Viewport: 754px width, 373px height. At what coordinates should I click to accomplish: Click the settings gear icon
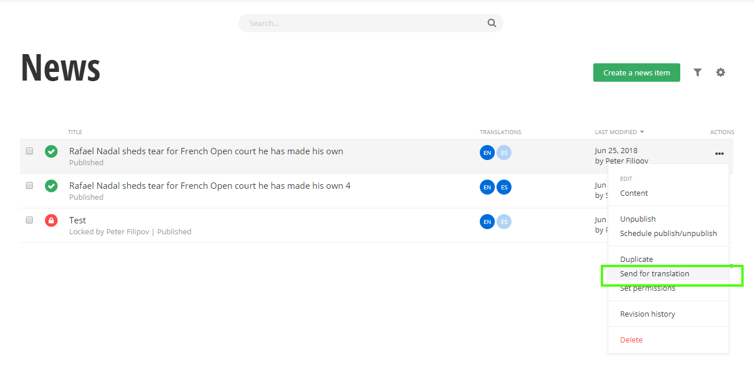(x=721, y=72)
